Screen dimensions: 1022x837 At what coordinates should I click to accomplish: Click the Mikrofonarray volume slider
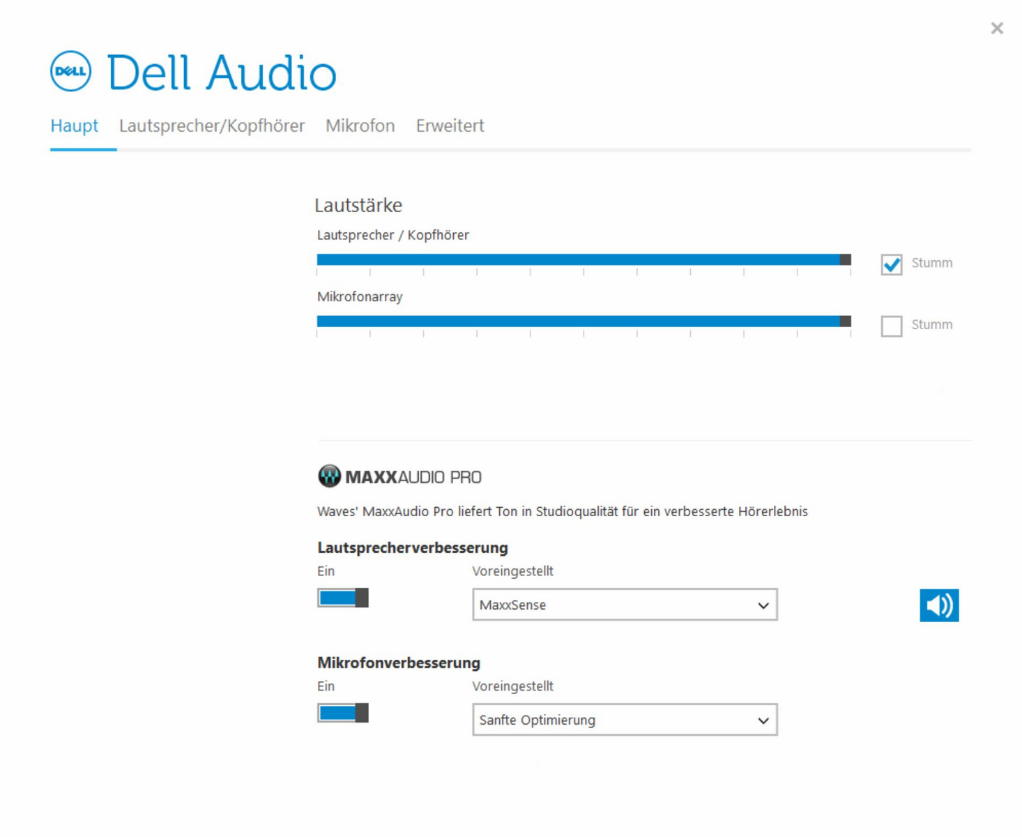(x=584, y=322)
